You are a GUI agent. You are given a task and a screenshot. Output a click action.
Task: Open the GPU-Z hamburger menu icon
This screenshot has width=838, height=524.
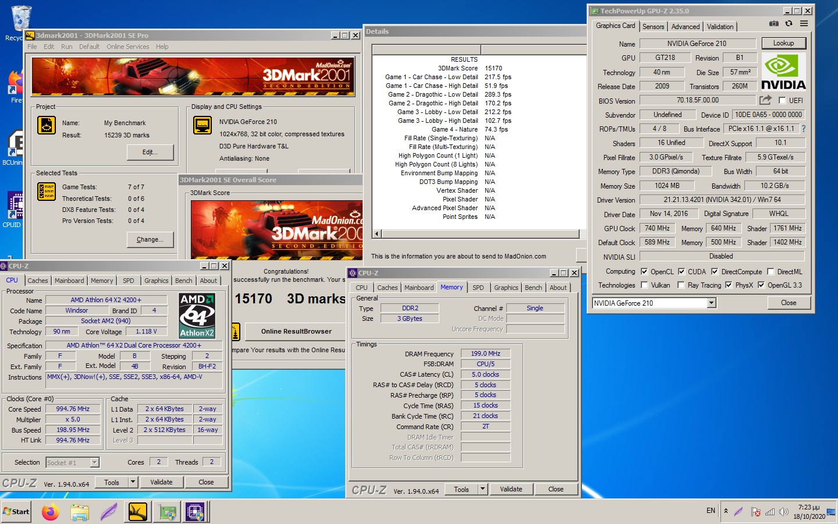coord(804,24)
